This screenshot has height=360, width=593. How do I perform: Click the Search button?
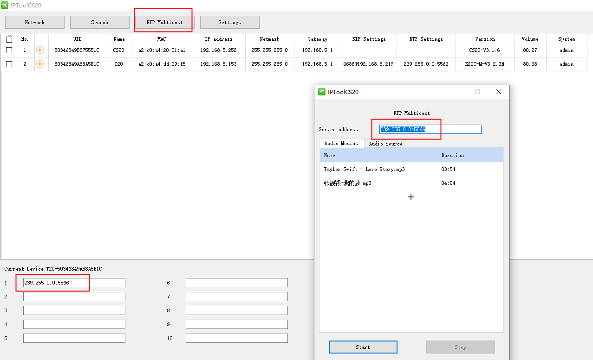[100, 22]
